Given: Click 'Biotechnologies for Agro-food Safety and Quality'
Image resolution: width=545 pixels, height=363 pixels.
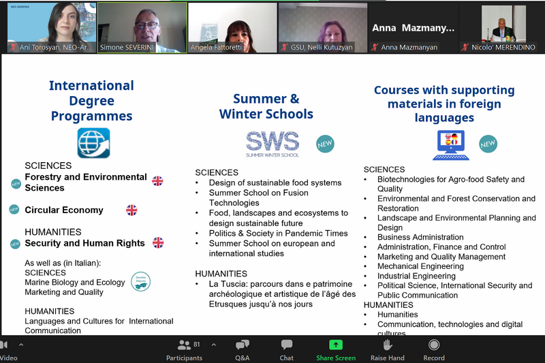Looking at the screenshot, I should (451, 184).
